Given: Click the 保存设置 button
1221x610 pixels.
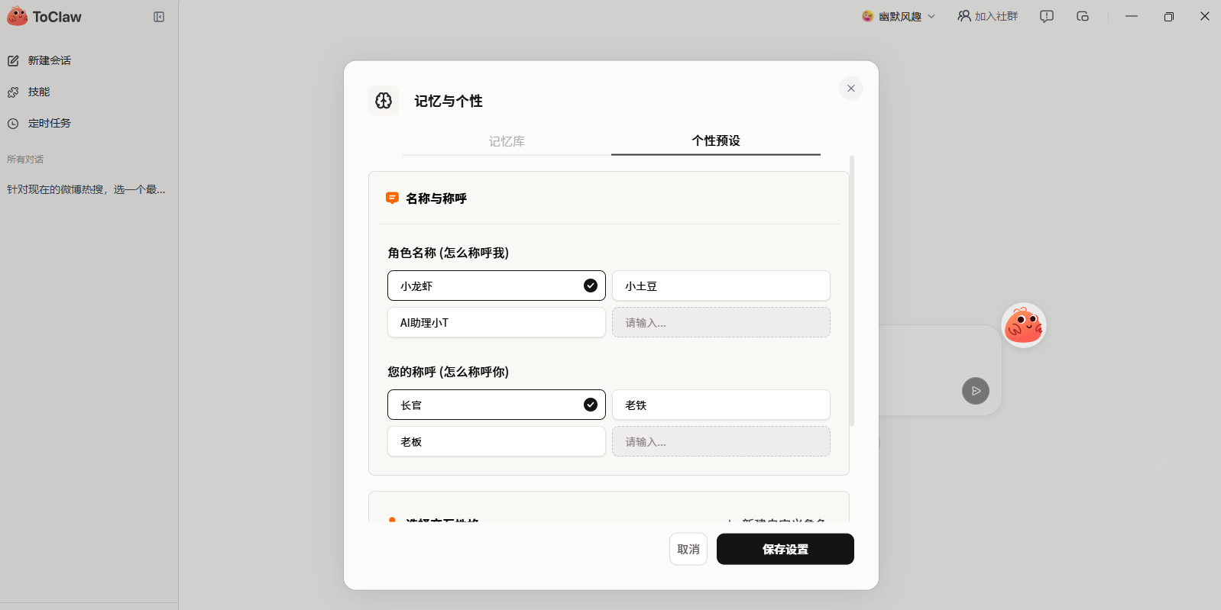Looking at the screenshot, I should 785,549.
